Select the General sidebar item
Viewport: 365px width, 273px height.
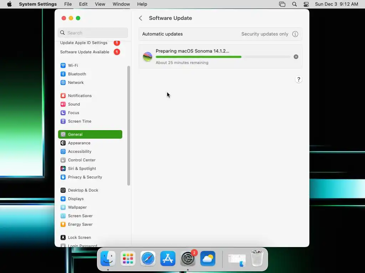point(90,134)
